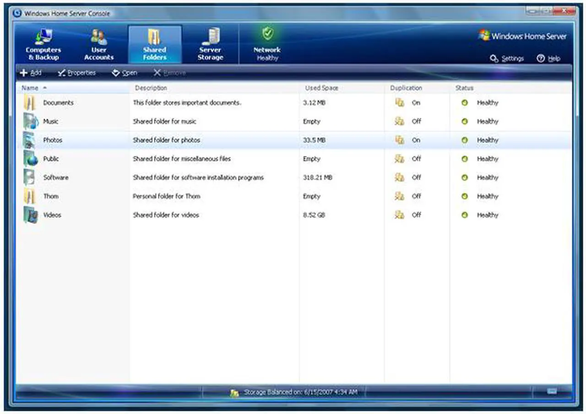
Task: Click 'Shared folder for miscellaneous files' description
Action: pos(182,159)
